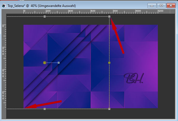
Task: Click the B.H. signature watermark
Action: 133,79
